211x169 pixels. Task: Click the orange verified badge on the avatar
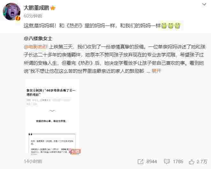[x=18, y=18]
